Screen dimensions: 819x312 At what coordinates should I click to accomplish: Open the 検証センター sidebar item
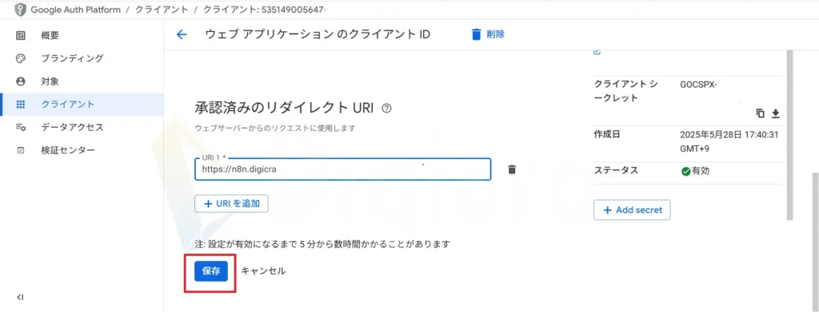click(82, 150)
